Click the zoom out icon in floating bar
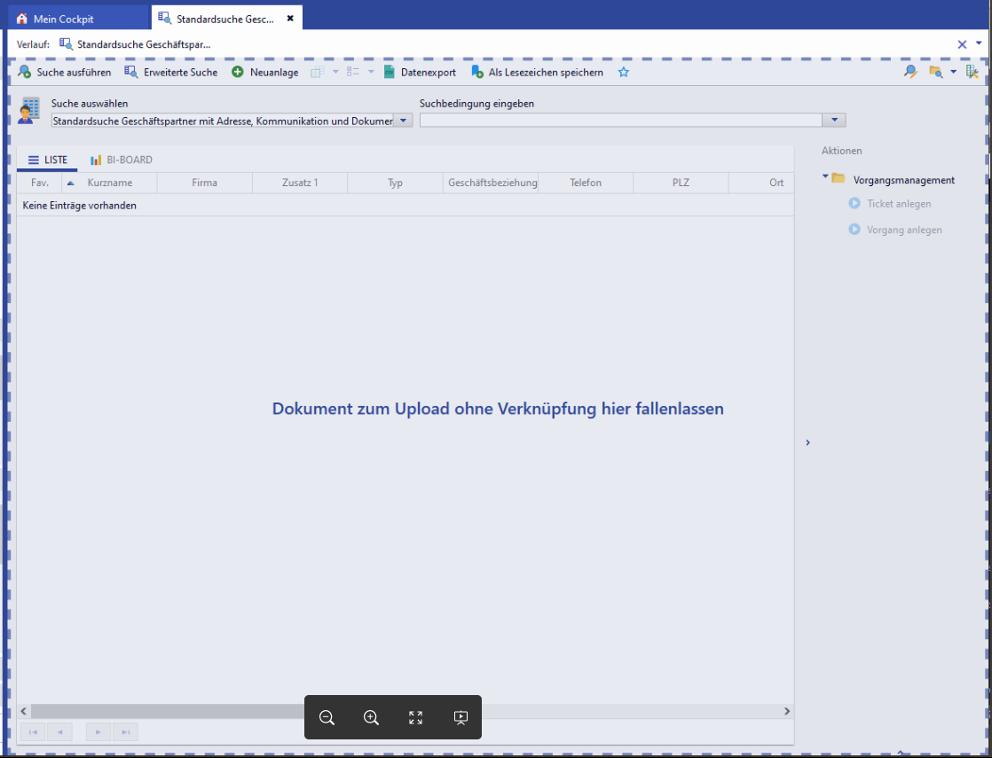This screenshot has width=992, height=758. click(x=327, y=718)
